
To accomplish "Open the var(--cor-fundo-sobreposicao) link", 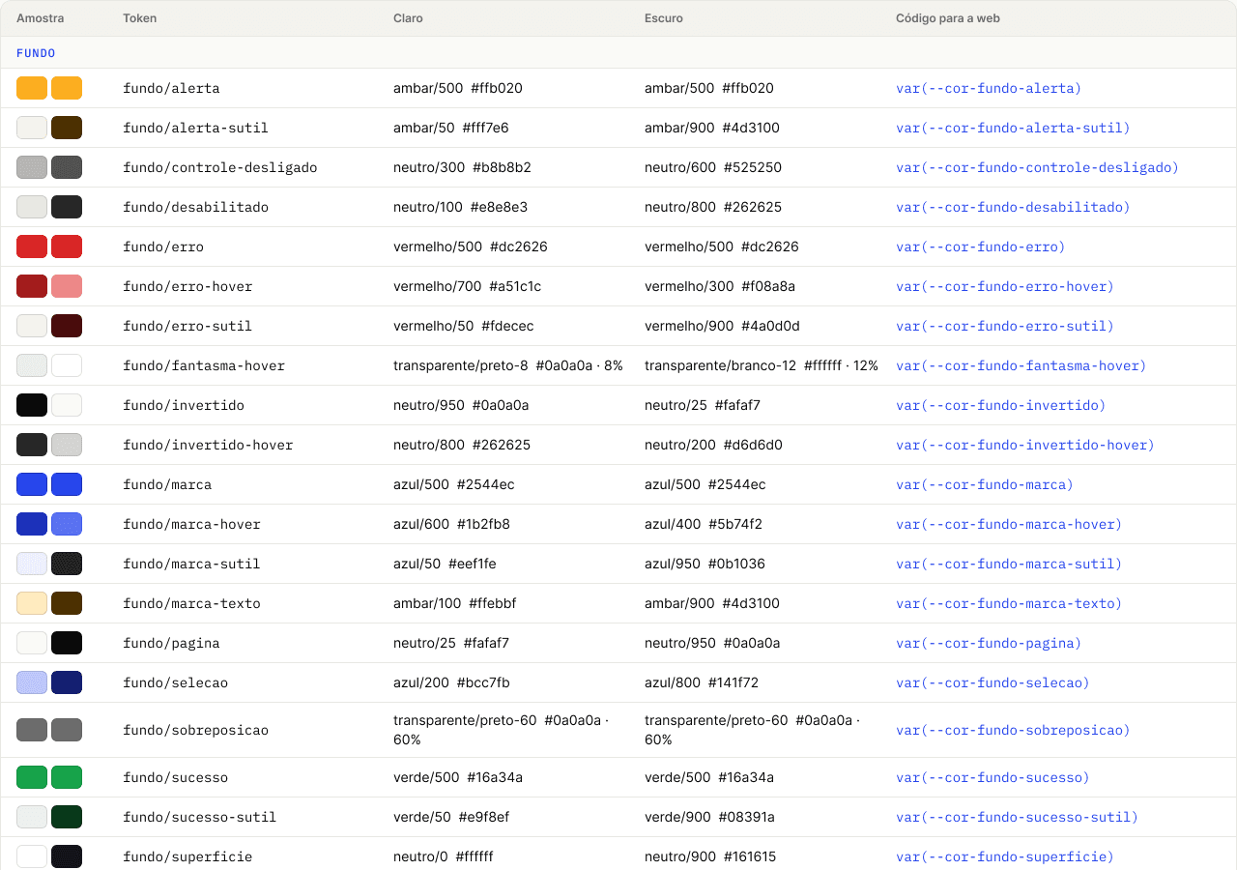I will (1013, 730).
